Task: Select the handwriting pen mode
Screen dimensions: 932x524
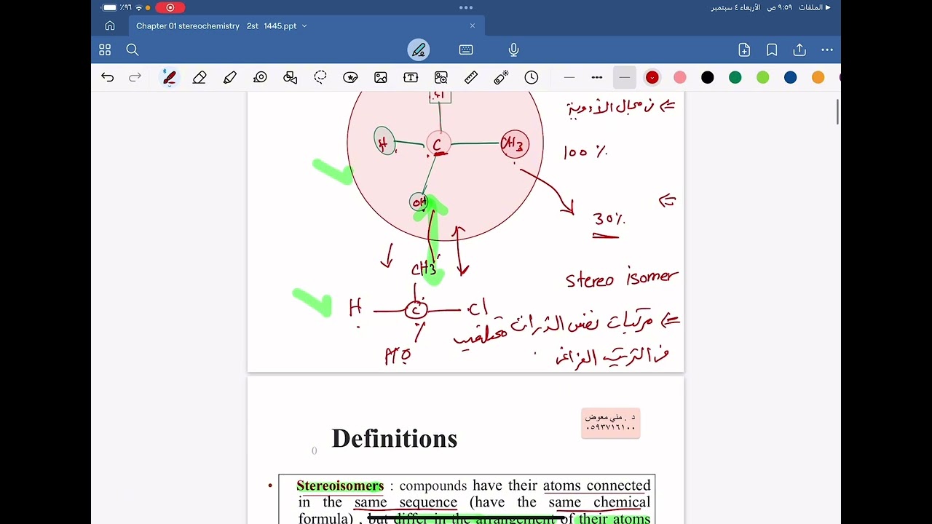Action: point(419,49)
